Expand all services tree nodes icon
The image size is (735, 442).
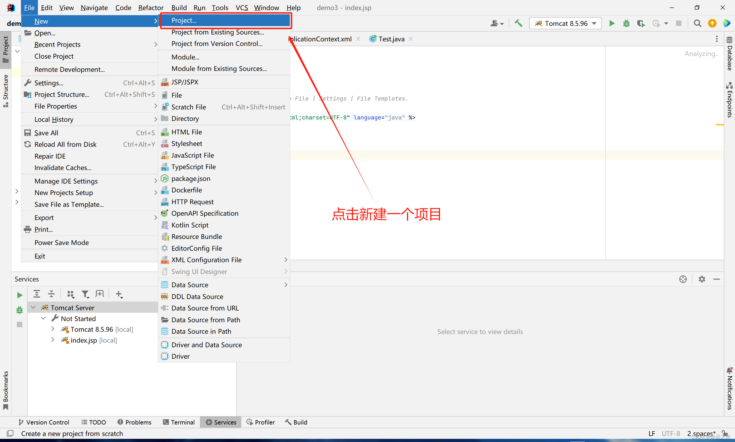37,294
